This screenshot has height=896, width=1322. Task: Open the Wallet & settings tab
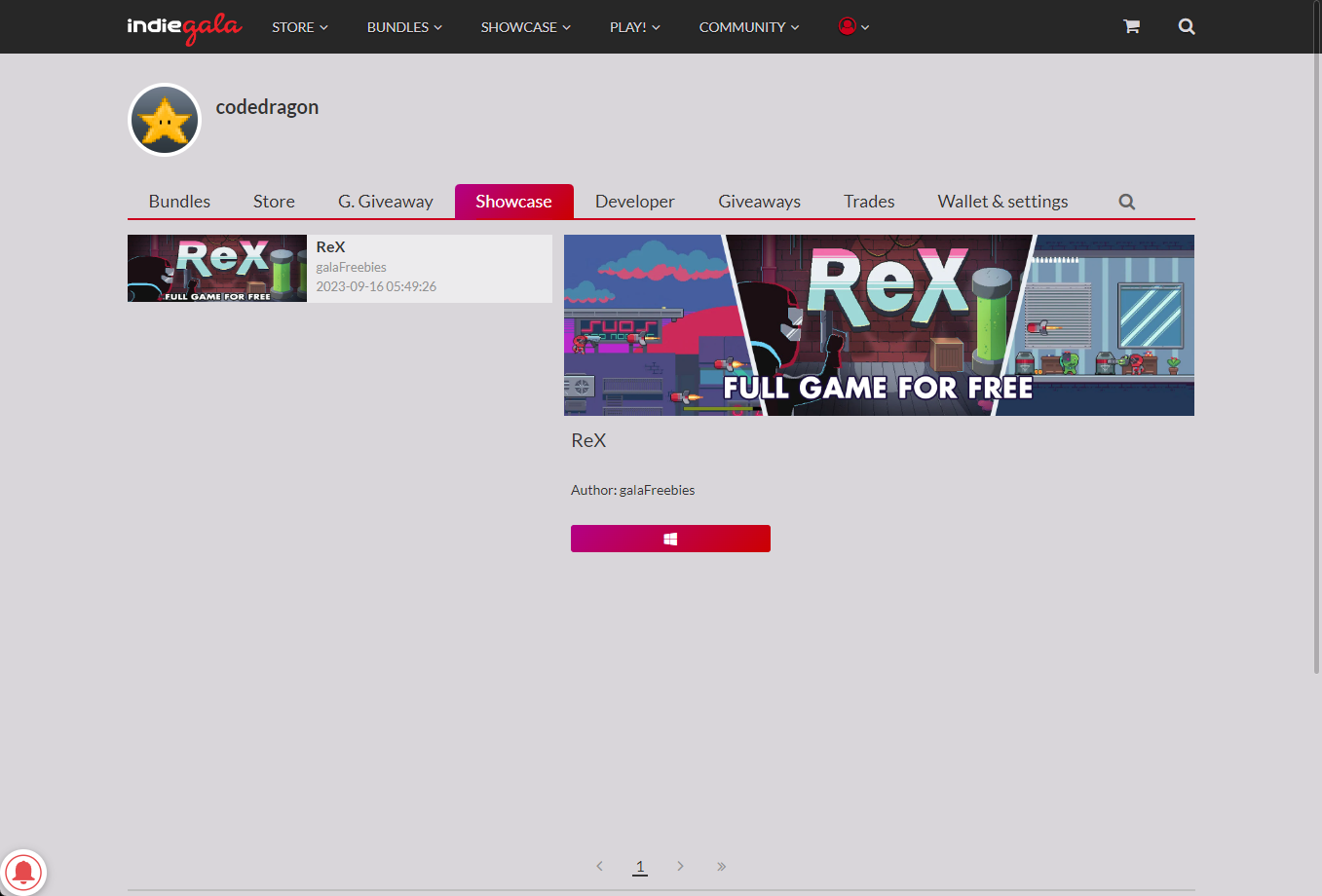click(1002, 202)
